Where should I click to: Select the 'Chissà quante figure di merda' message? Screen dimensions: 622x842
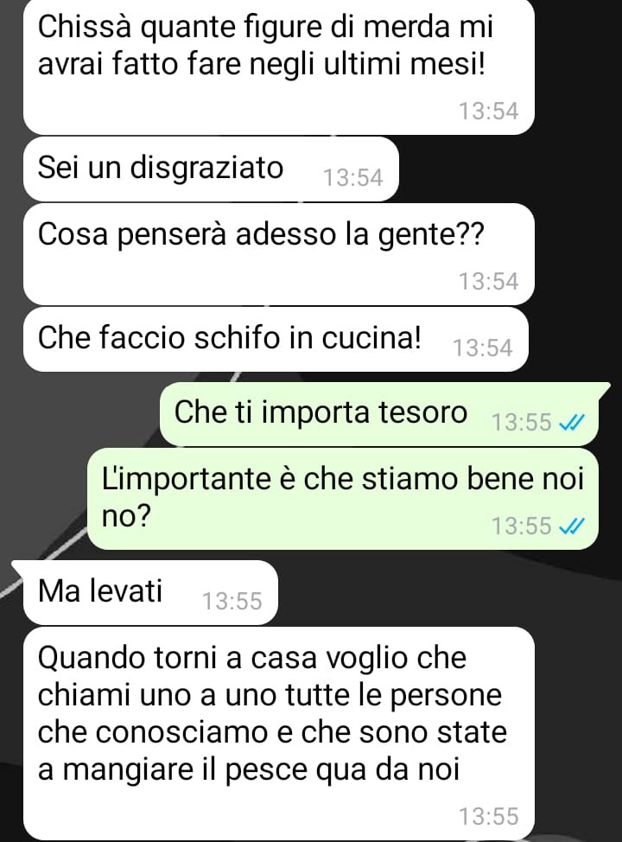pos(278,66)
